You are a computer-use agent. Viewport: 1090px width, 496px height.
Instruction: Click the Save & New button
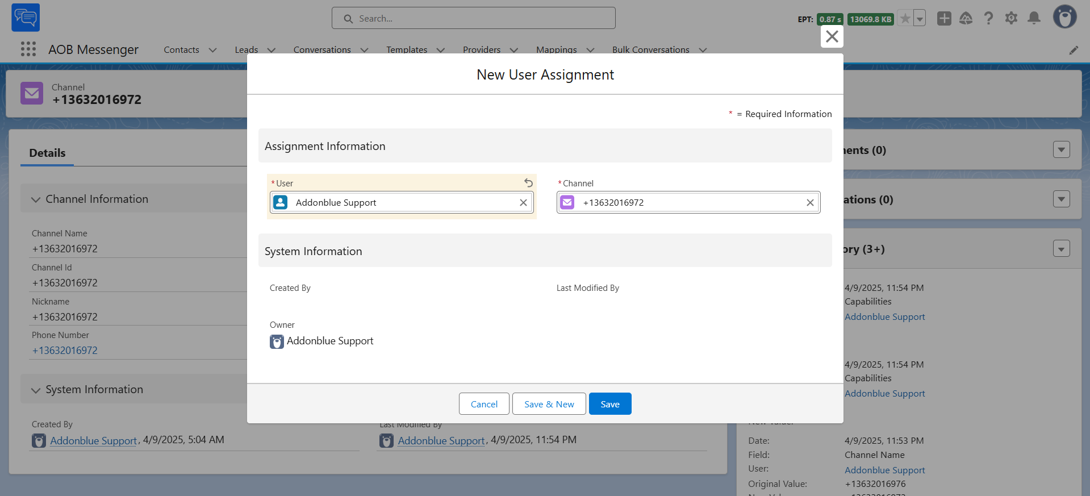[549, 404]
